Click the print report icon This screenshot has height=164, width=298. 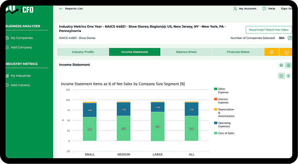pyautogui.click(x=272, y=52)
